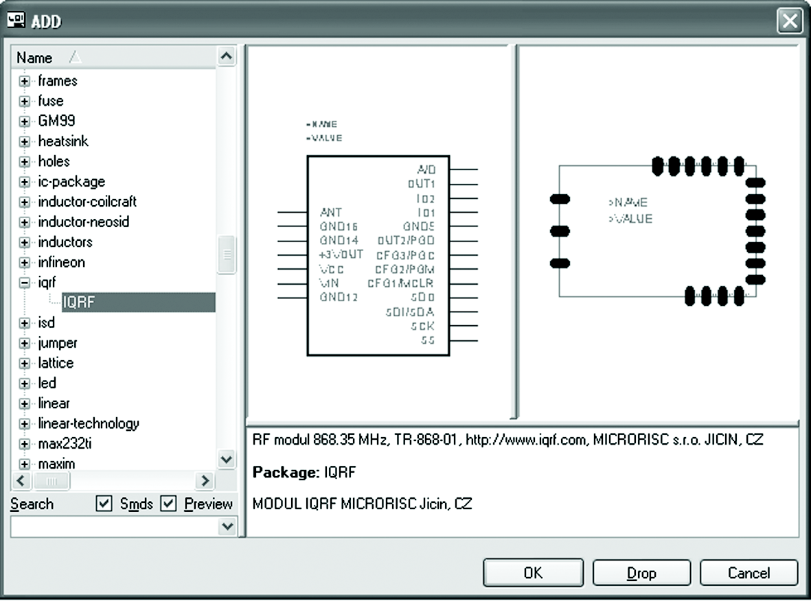Screen dimensions: 811x601
Task: Expand the max232ti library
Action: (x=24, y=444)
